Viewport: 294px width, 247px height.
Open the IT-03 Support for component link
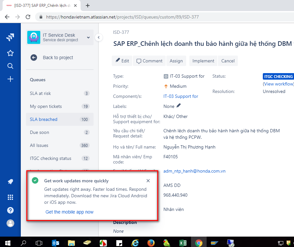pos(181,96)
